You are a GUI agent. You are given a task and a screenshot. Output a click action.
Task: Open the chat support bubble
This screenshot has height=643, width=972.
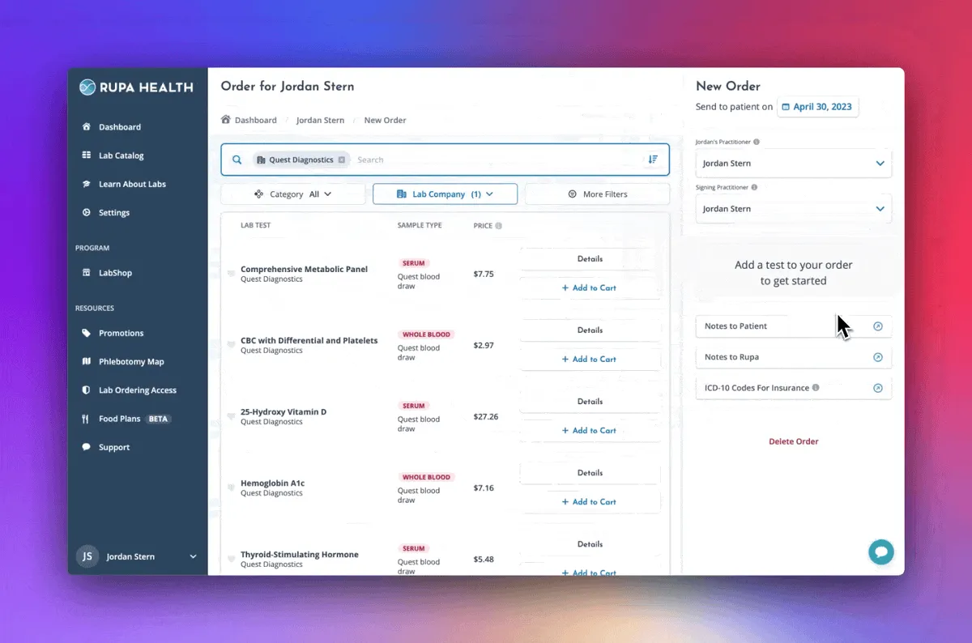point(881,552)
